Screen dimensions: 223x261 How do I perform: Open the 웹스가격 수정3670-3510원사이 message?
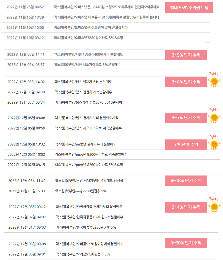[x=88, y=102]
